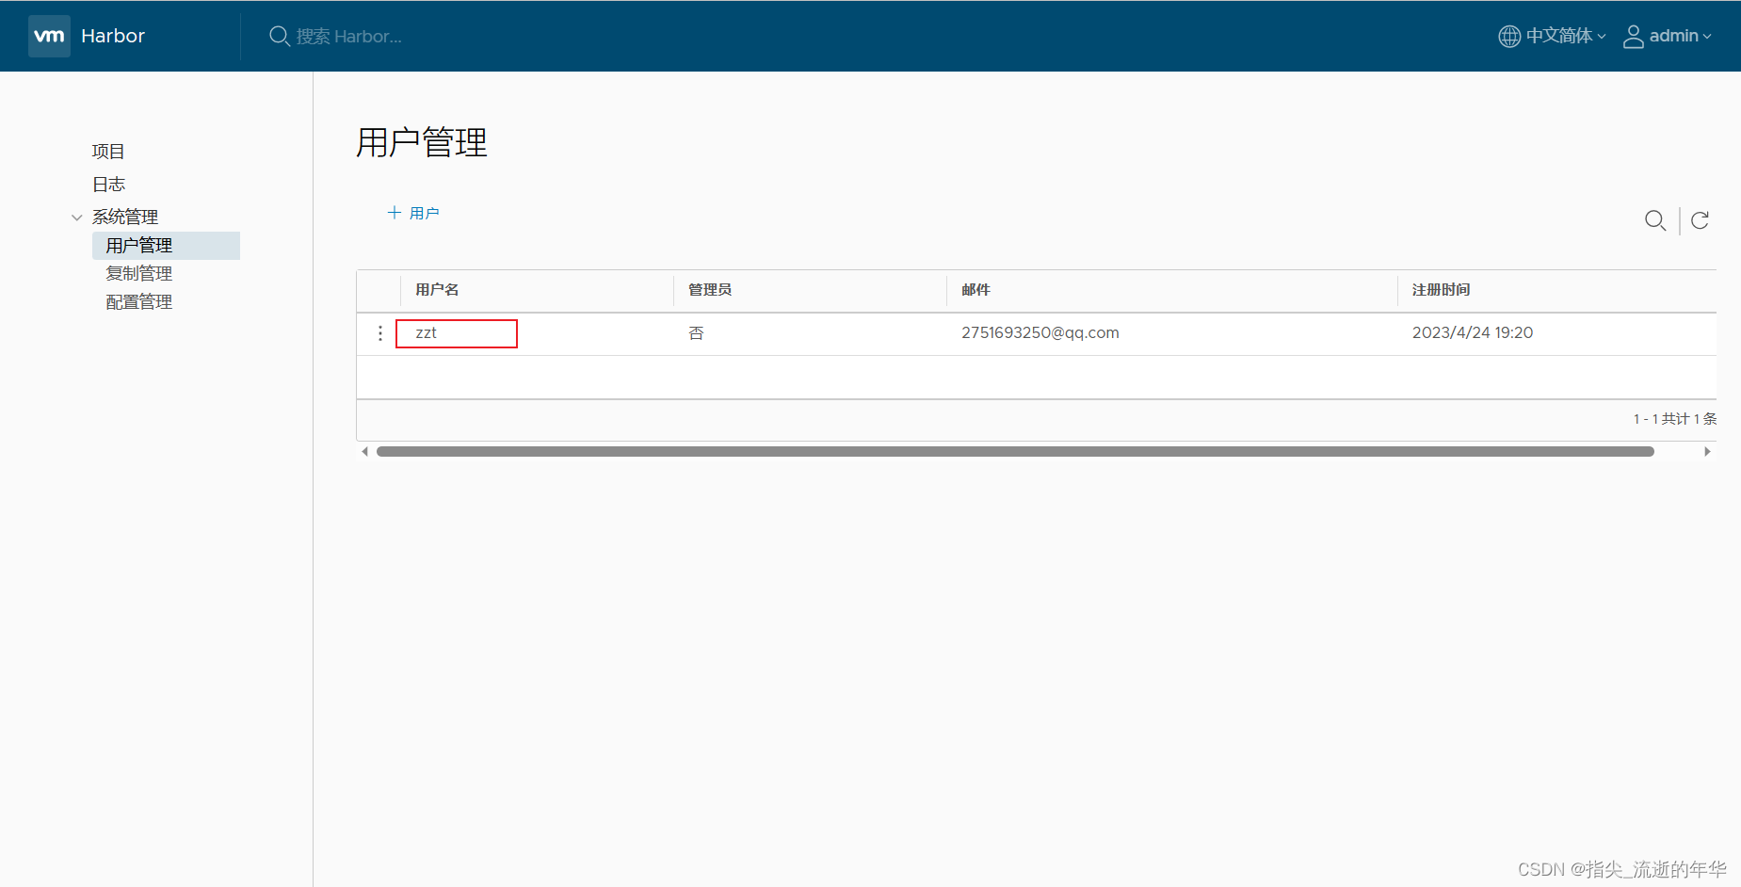1741x887 pixels.
Task: Click the 用户管理 page heading
Action: pyautogui.click(x=422, y=143)
